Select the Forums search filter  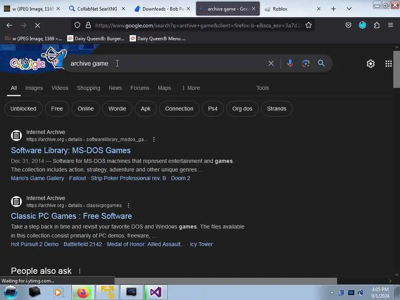click(139, 88)
